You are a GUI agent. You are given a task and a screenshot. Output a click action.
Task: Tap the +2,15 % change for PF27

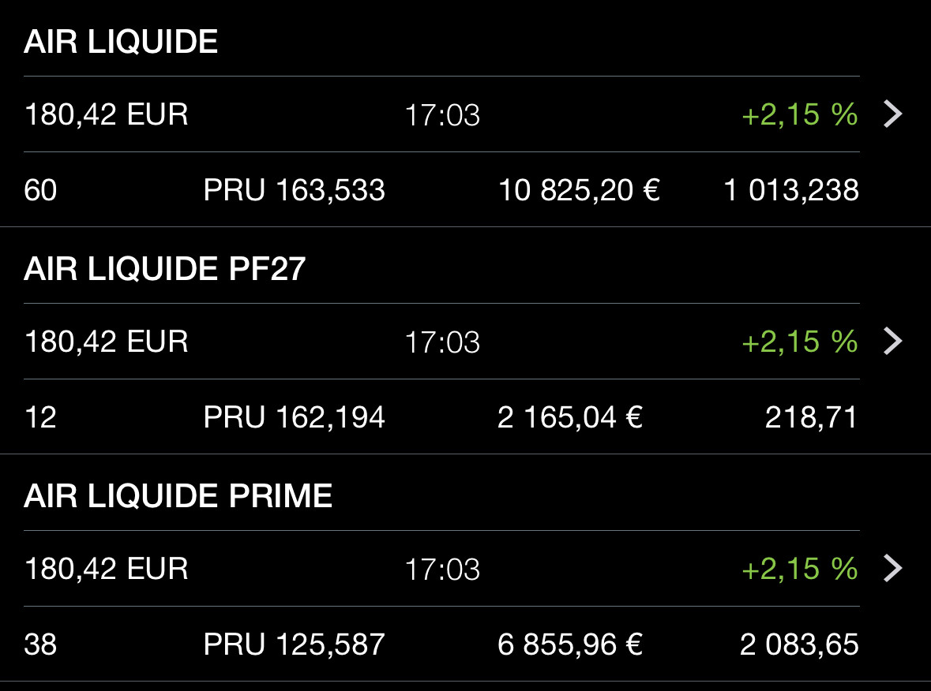tap(799, 341)
